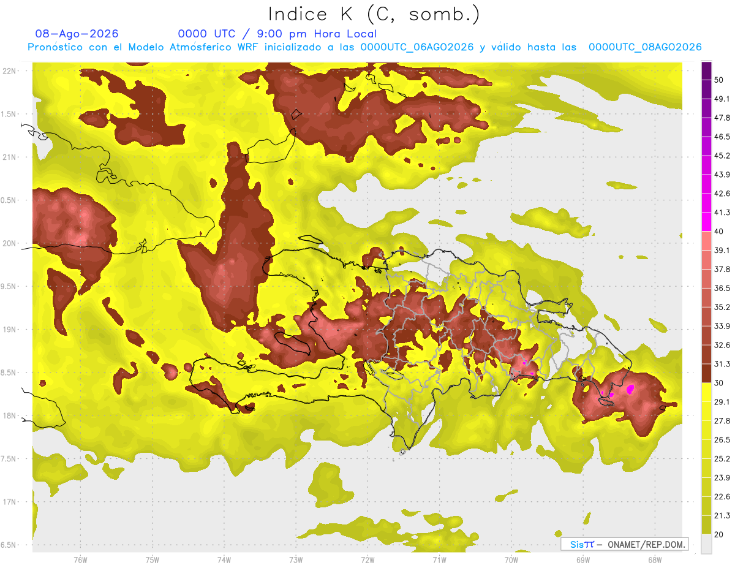This screenshot has width=735, height=568.
Task: Click the '70W' longitude label
Action: 511,559
